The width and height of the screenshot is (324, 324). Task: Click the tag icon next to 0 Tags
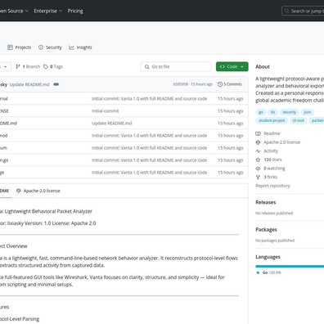point(46,66)
